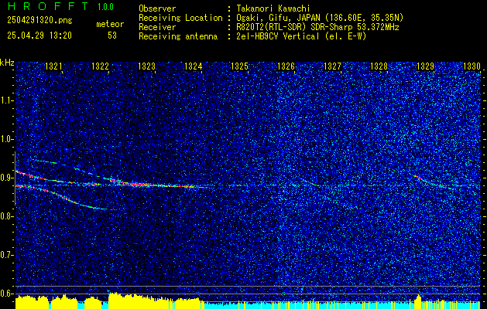
Task: Click the 1.0 kHz axis label
Action: pos(7,139)
